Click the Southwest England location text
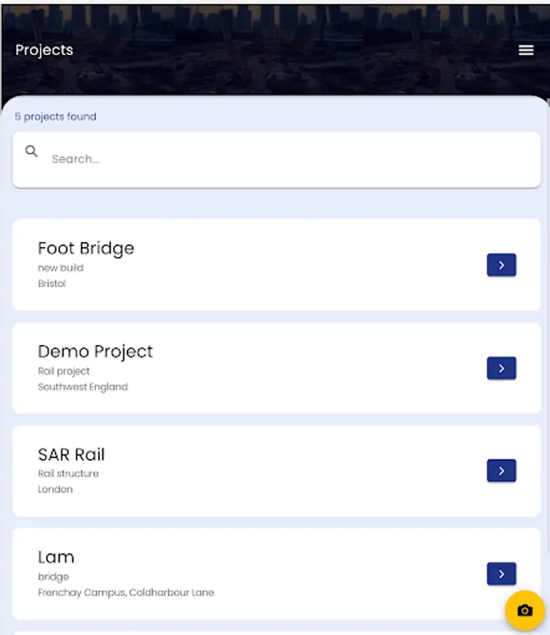Image resolution: width=550 pixels, height=635 pixels. 83,387
